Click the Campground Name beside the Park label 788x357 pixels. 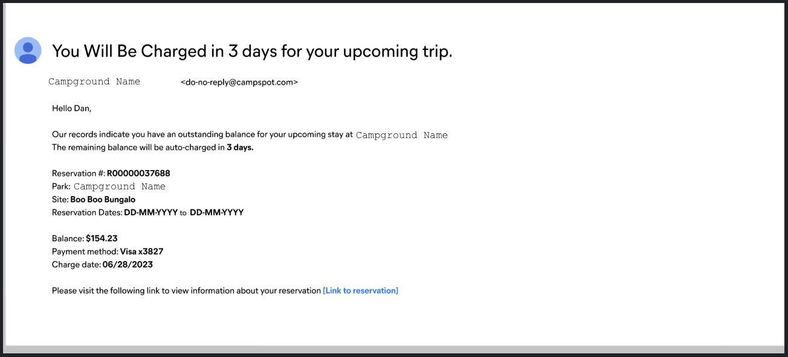pos(120,186)
